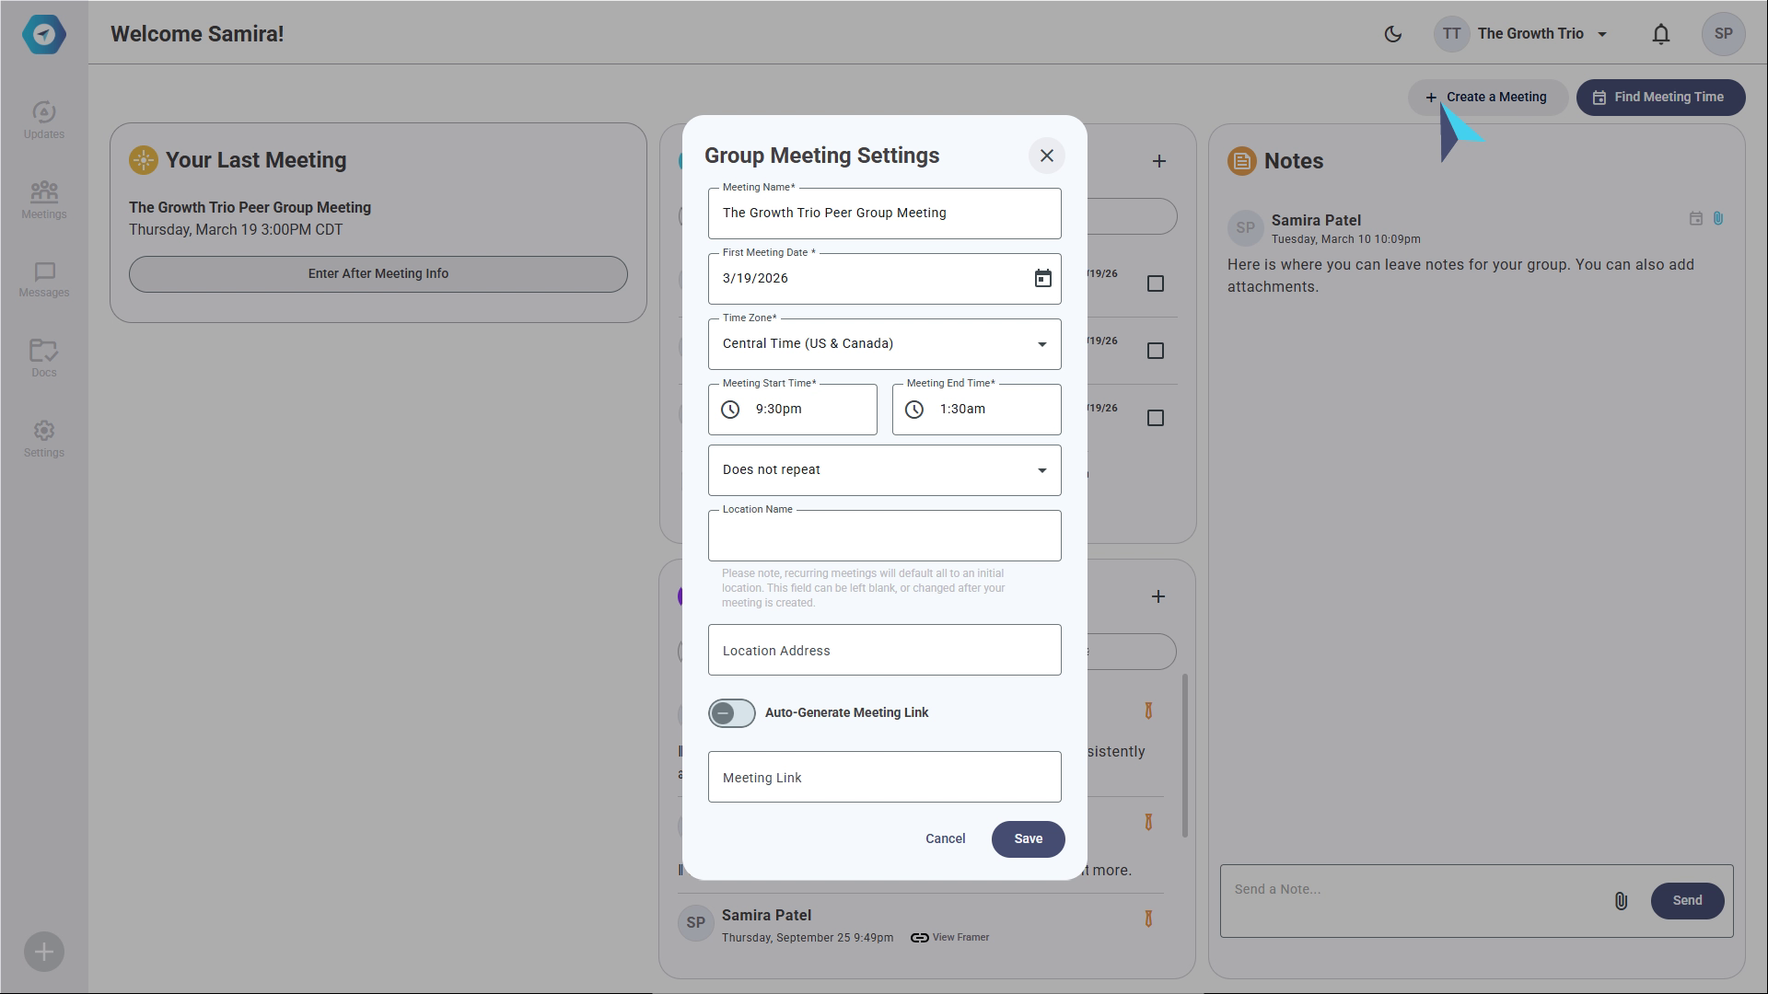The width and height of the screenshot is (1768, 994).
Task: Check the first checkbox in the list
Action: coord(1156,283)
